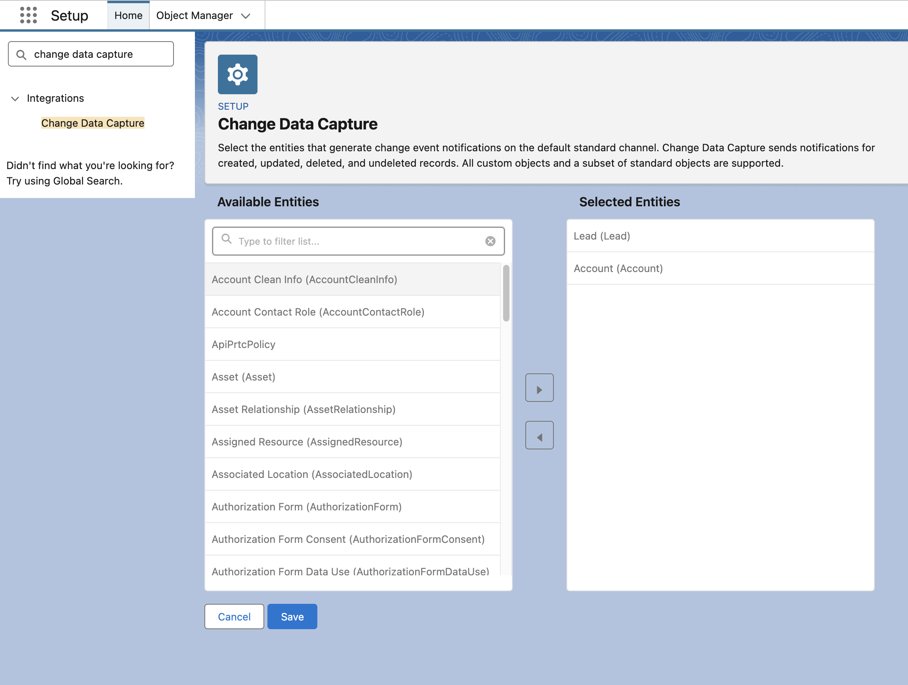Select Authorization Form Data Use entity
The height and width of the screenshot is (685, 908).
tap(353, 566)
